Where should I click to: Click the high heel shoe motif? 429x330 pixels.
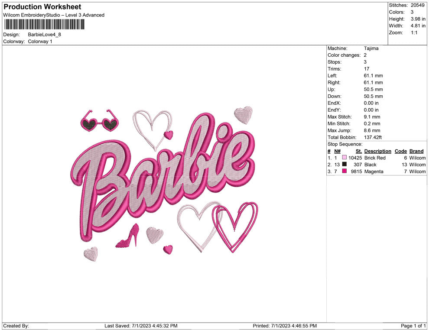click(127, 236)
